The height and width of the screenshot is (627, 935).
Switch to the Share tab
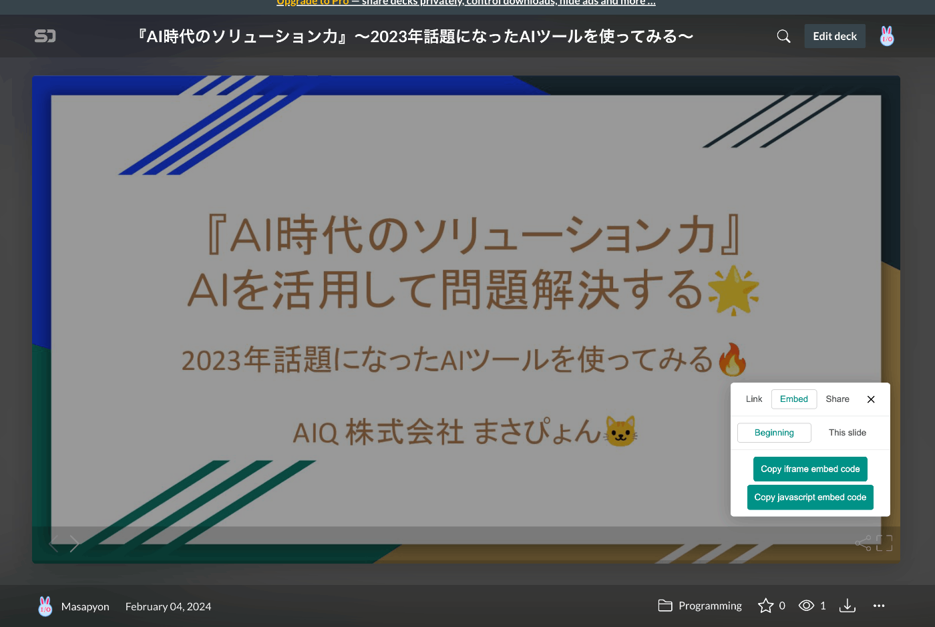837,399
